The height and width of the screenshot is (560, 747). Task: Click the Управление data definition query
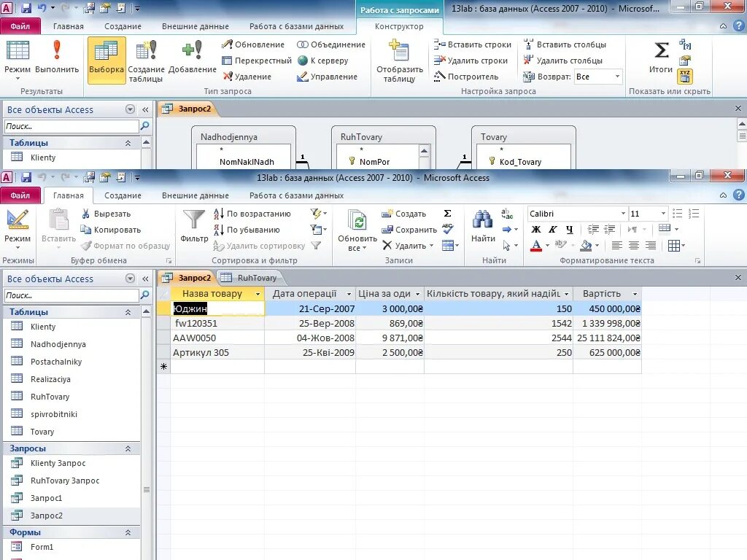pos(328,76)
